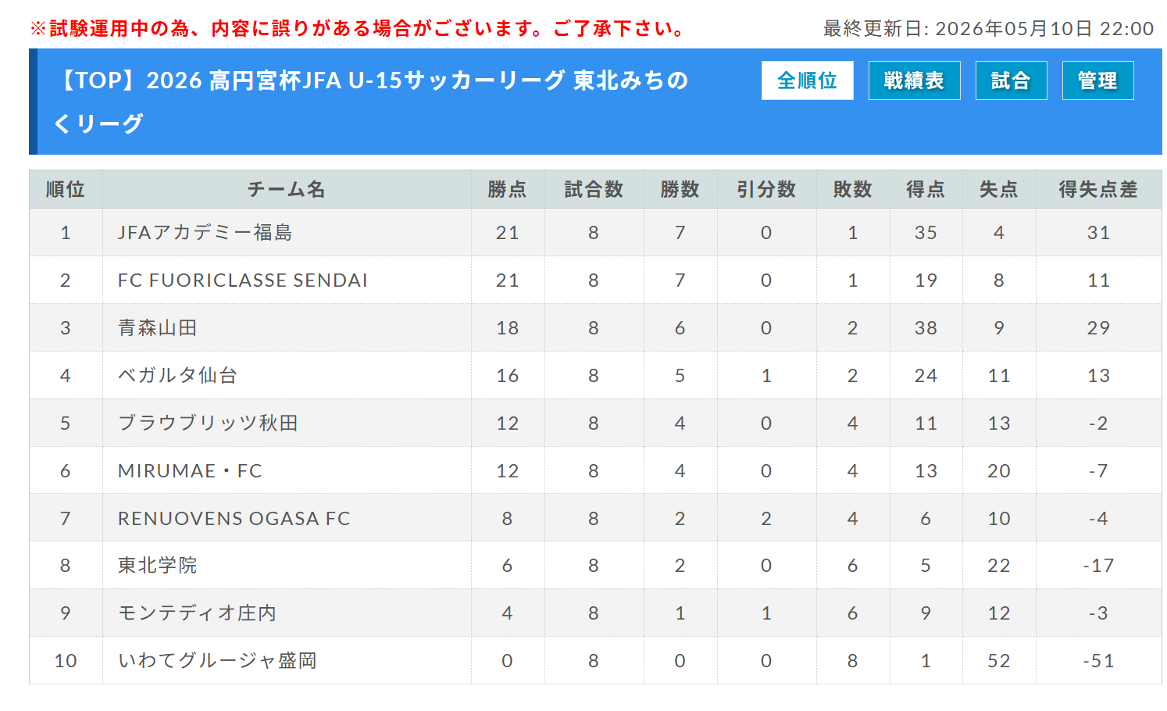Open いわてグルージャ盛岡 team entry
The height and width of the screenshot is (711, 1167).
[217, 660]
